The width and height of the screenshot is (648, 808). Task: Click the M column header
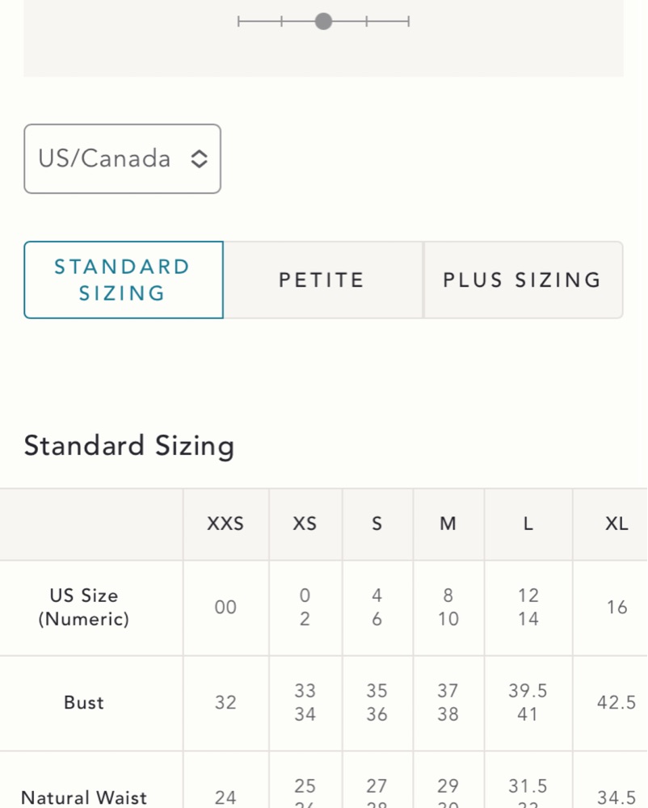pyautogui.click(x=448, y=524)
